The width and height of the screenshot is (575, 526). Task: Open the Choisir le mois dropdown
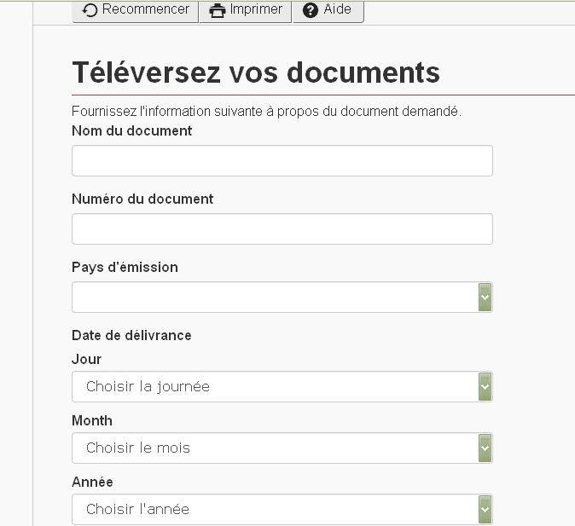[282, 448]
